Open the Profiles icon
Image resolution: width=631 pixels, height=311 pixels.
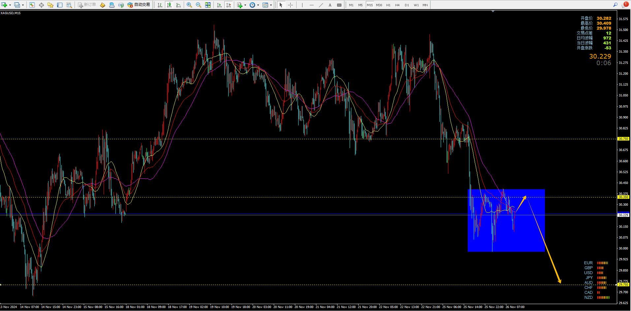tap(17, 5)
